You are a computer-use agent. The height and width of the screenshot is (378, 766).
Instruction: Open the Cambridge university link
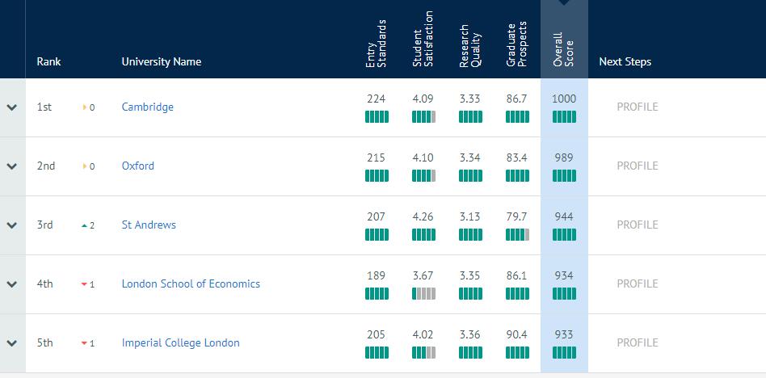coord(147,107)
